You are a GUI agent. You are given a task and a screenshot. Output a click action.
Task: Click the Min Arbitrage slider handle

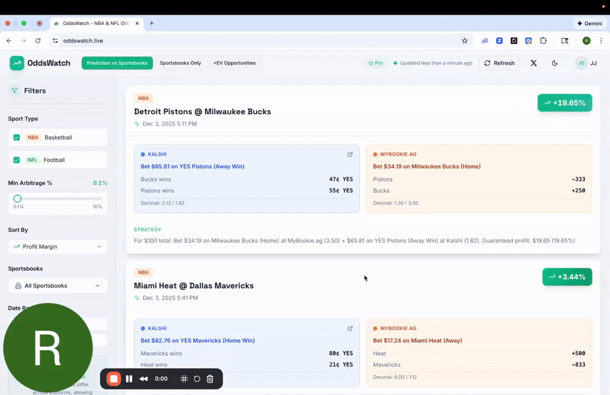click(x=17, y=199)
